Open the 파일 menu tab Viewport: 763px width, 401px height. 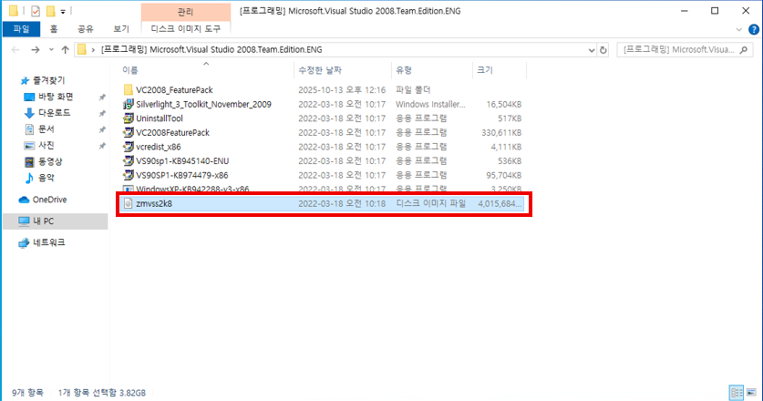point(20,29)
